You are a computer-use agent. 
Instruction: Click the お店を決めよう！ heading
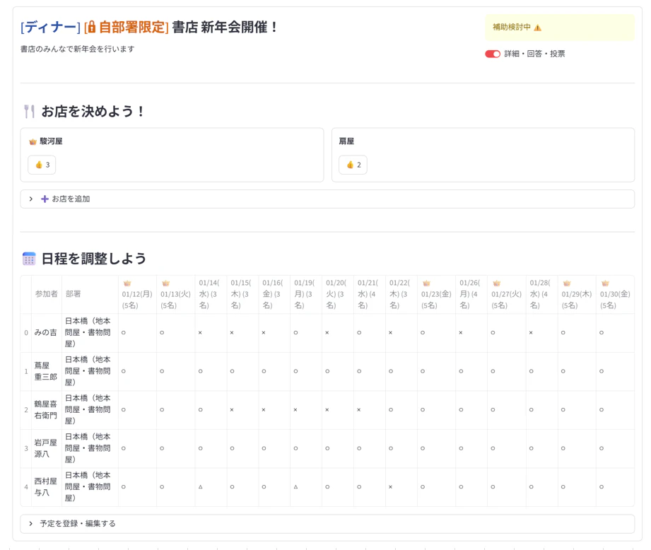(93, 111)
